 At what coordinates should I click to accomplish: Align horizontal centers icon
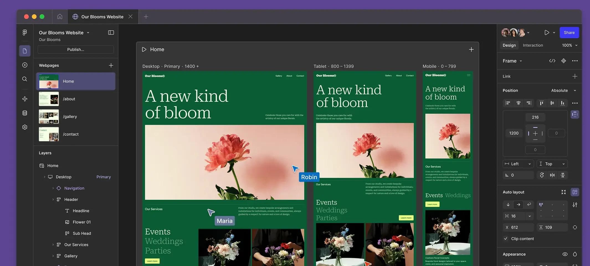tap(518, 103)
